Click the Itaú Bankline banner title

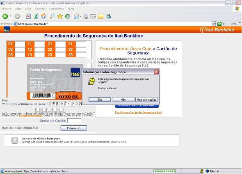[x=217, y=29]
